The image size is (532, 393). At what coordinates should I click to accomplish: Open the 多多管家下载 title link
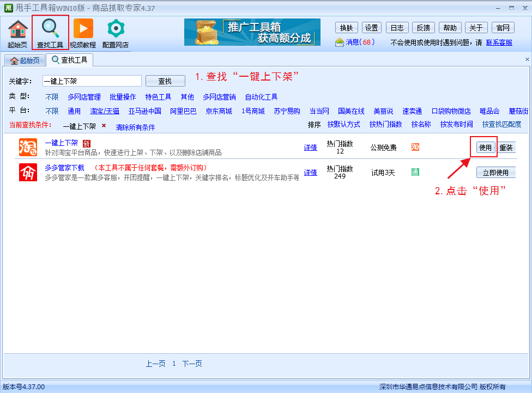click(x=64, y=168)
